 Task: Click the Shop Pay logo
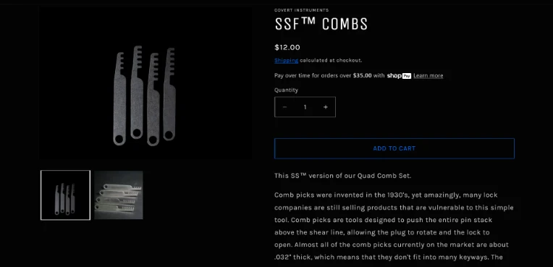(399, 75)
